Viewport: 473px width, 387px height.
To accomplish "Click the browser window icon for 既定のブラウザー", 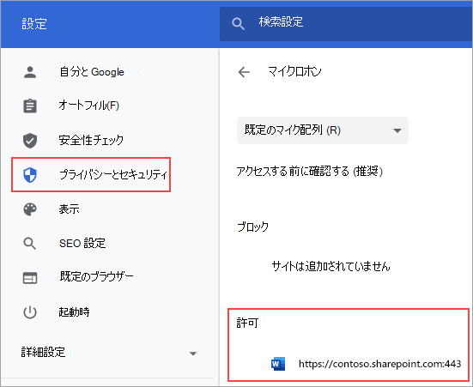I will point(30,278).
